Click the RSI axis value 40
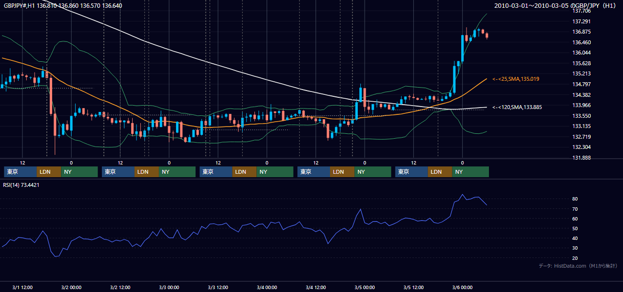This screenshot has width=623, height=292. click(x=575, y=238)
